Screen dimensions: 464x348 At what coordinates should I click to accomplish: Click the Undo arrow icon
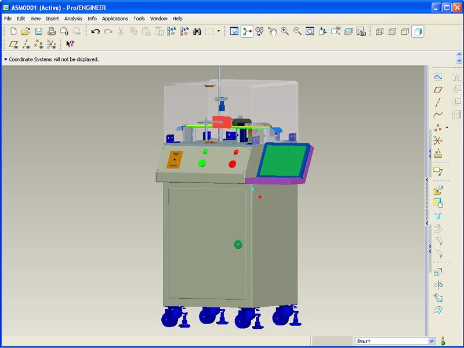96,31
